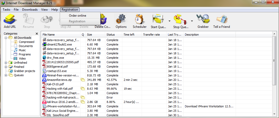
Task: Click the 8085general.pdf PDF icon
Action: tap(44, 67)
